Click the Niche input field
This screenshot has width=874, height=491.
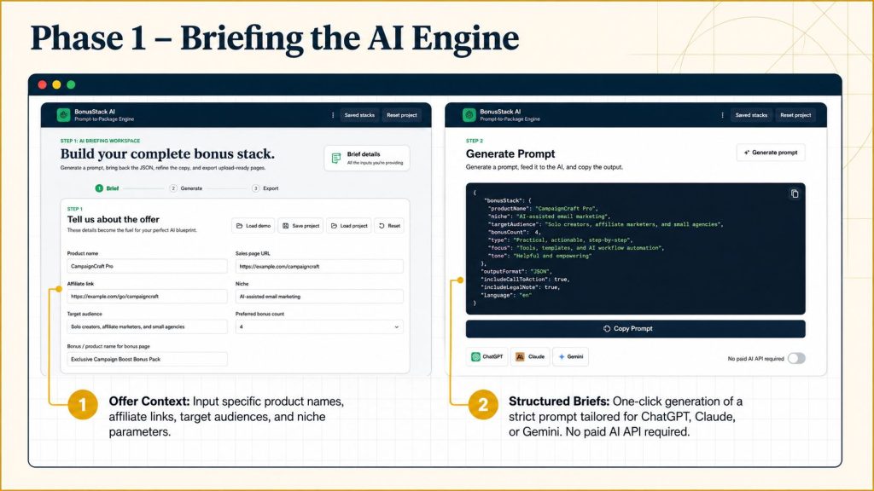[x=319, y=296]
